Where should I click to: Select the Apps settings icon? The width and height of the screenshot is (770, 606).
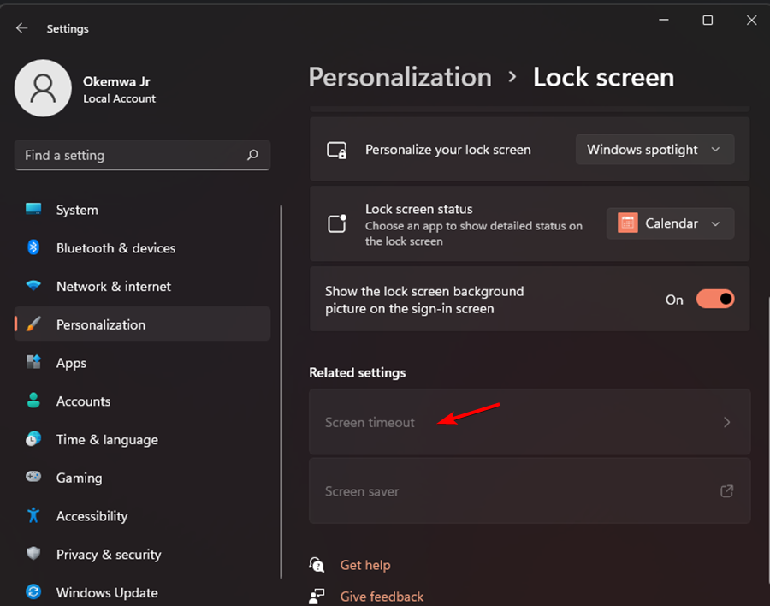point(32,363)
